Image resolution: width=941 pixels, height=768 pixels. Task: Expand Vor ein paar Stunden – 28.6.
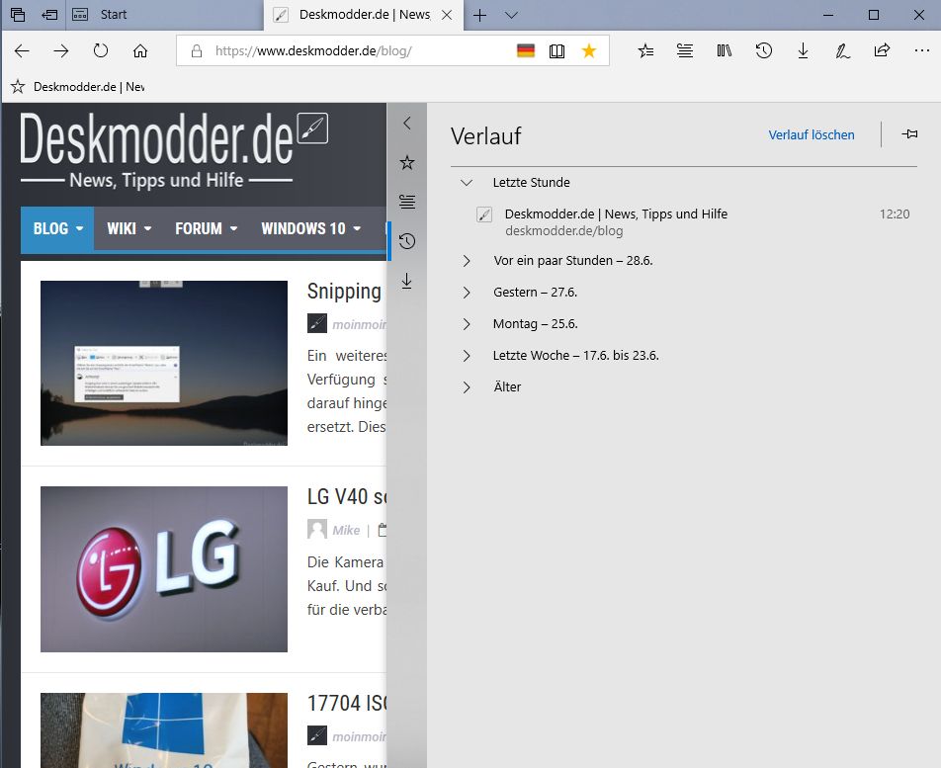click(x=467, y=261)
